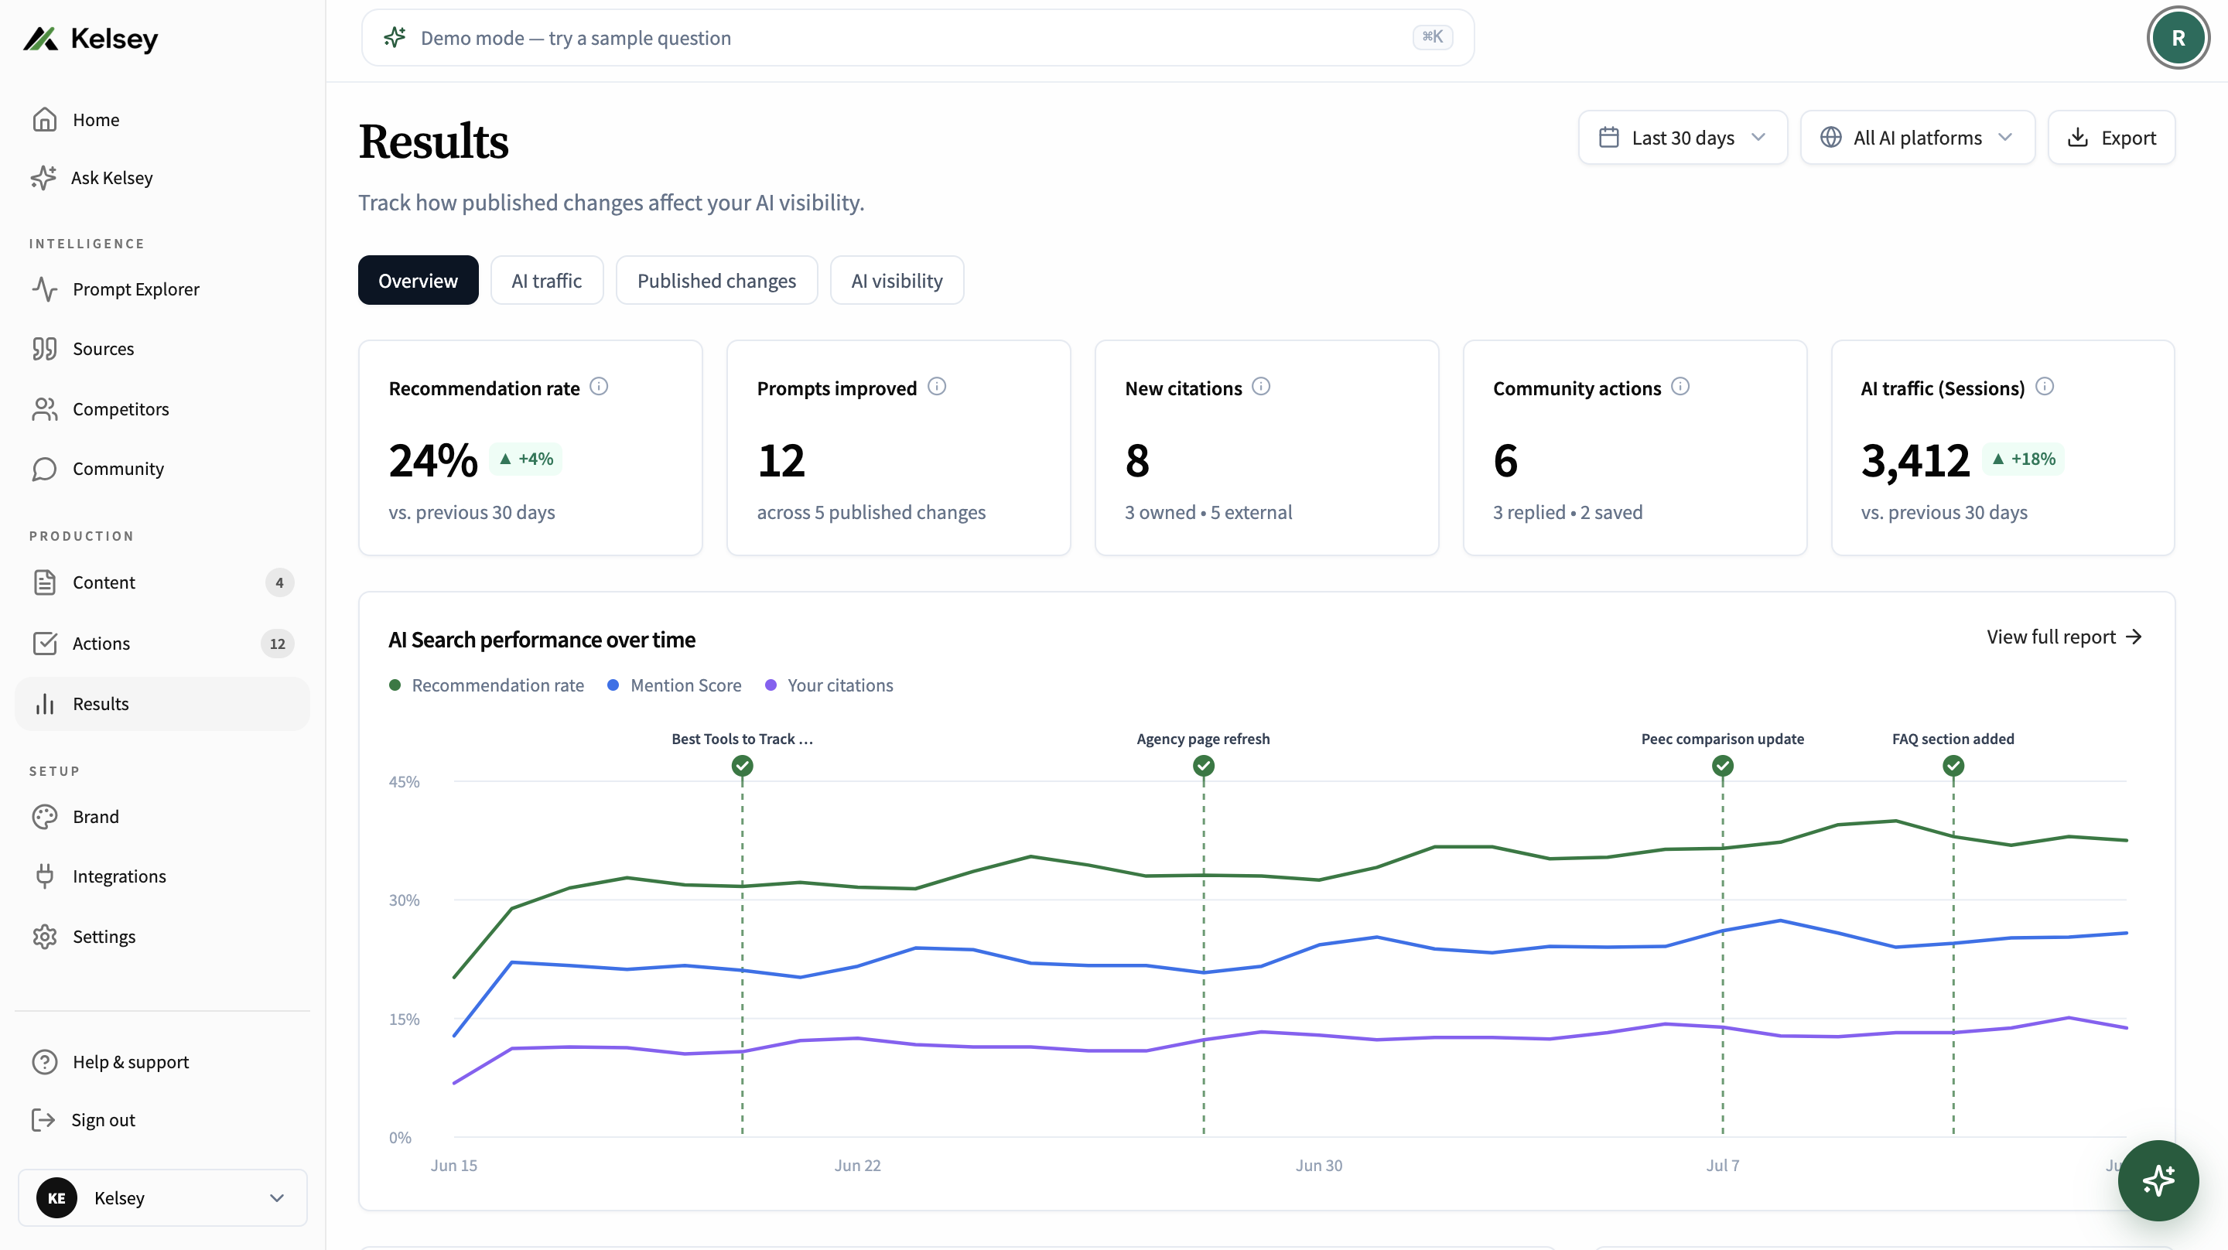Switch to the AI visibility tab
Image resolution: width=2228 pixels, height=1250 pixels.
[x=897, y=280]
